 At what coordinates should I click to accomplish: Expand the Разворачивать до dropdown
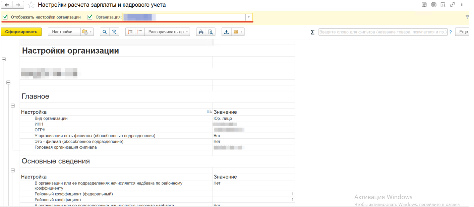(x=168, y=32)
